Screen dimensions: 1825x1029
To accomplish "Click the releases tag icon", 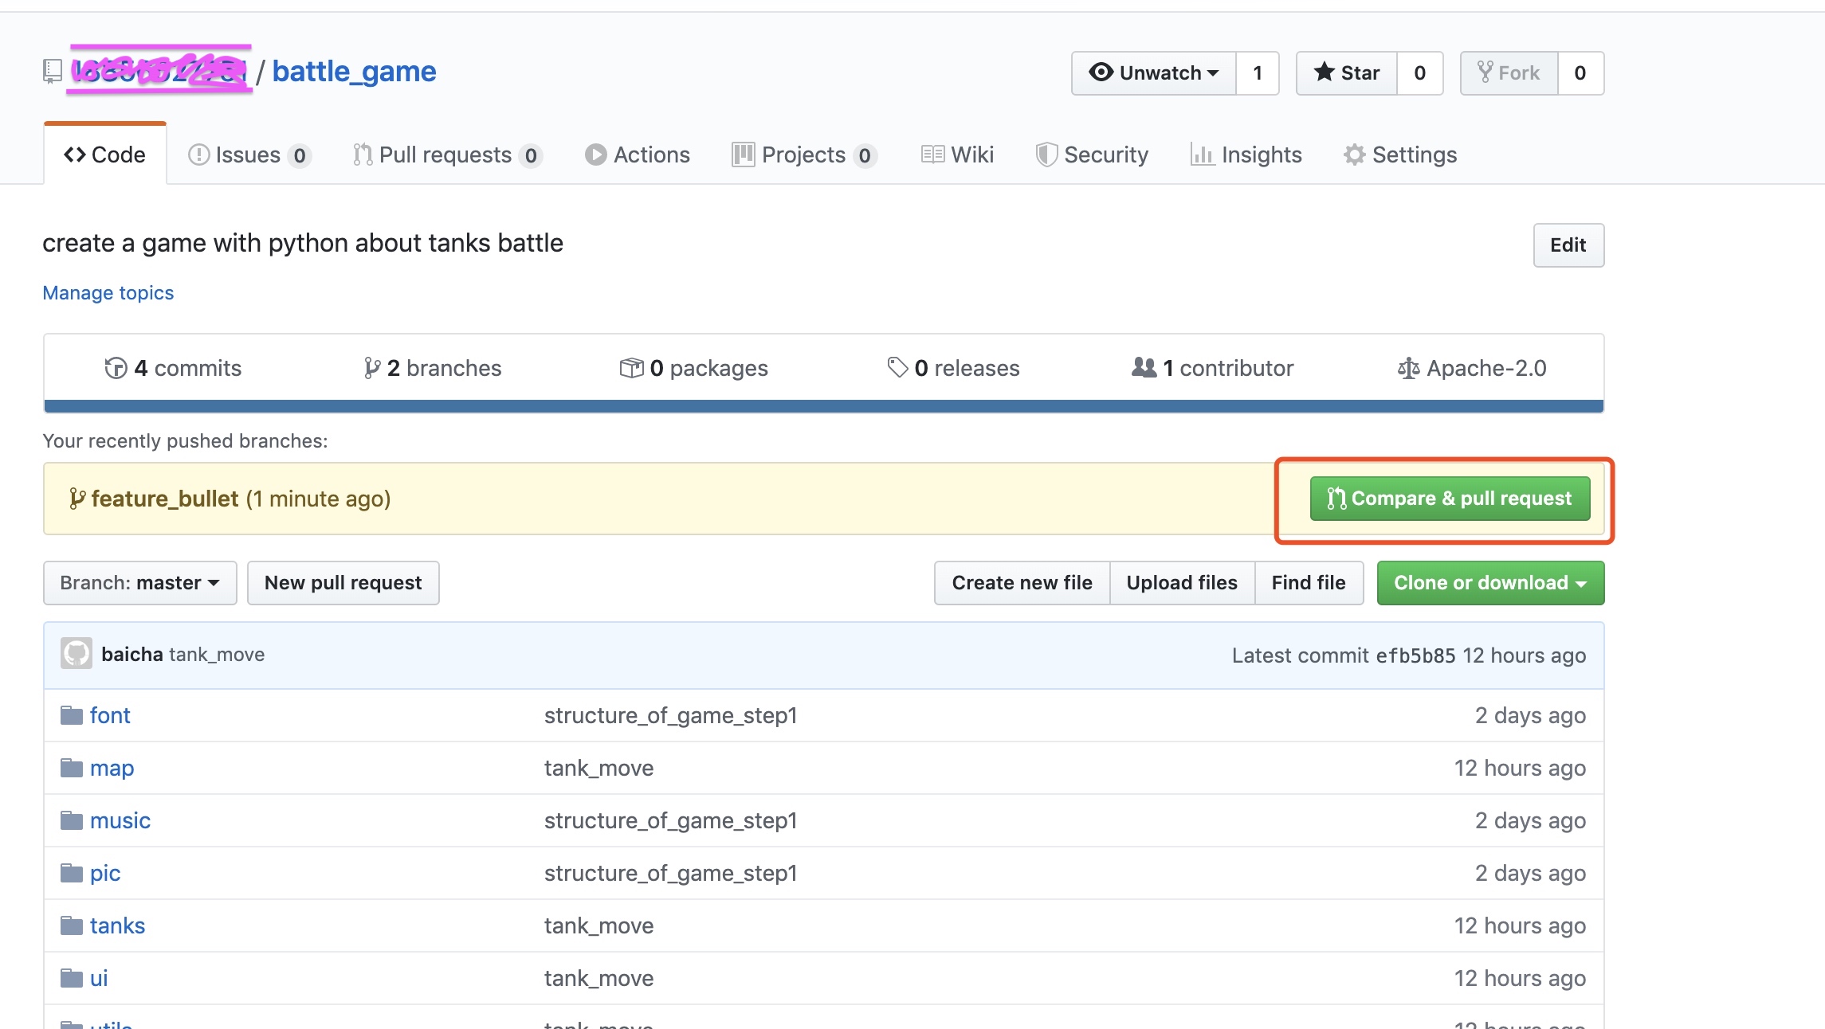I will coord(897,367).
